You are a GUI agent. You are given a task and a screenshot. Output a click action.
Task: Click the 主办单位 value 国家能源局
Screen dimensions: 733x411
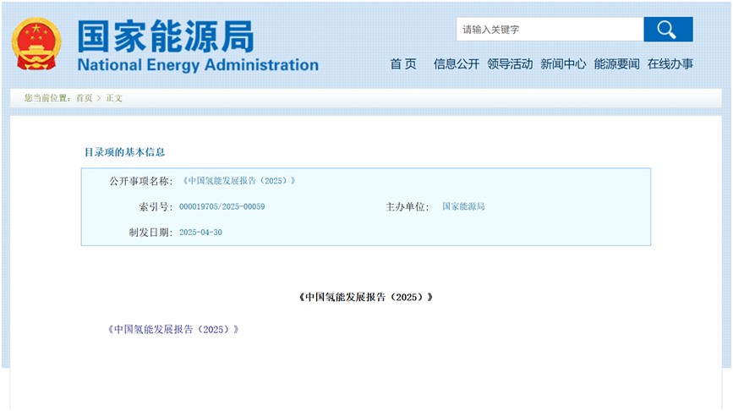pyautogui.click(x=463, y=206)
